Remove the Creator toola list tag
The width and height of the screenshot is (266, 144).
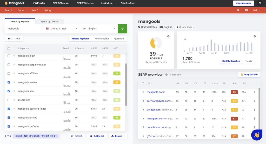(194, 27)
